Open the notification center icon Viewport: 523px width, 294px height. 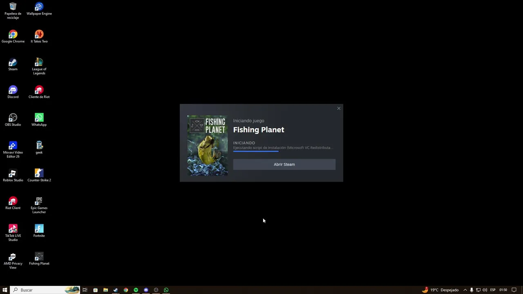pyautogui.click(x=514, y=290)
